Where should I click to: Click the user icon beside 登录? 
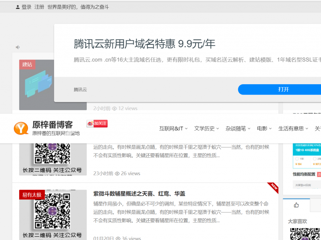18,7
